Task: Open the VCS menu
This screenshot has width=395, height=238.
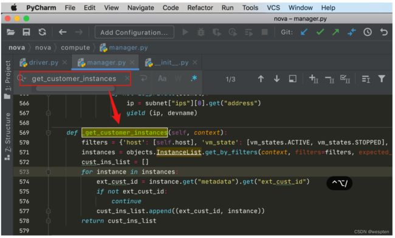Action: (x=273, y=8)
